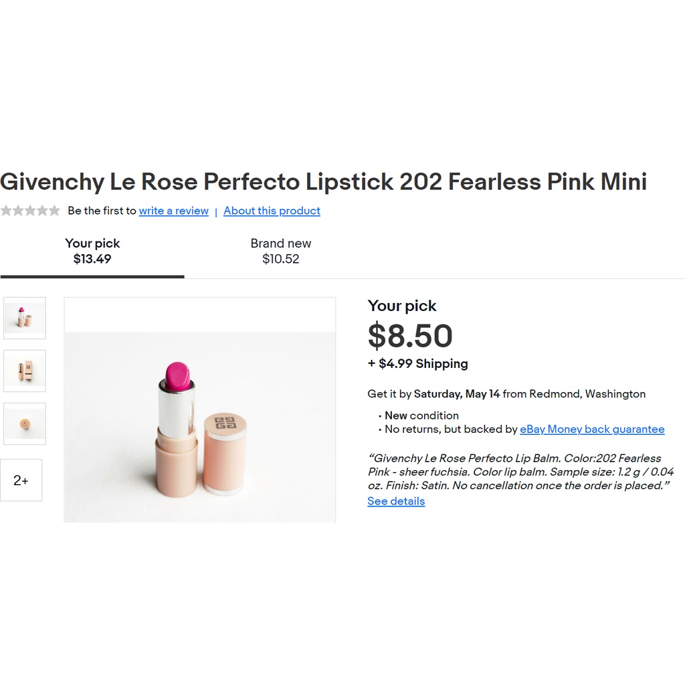This screenshot has width=685, height=685.
Task: Switch to the Brand new tab
Action: click(x=281, y=251)
